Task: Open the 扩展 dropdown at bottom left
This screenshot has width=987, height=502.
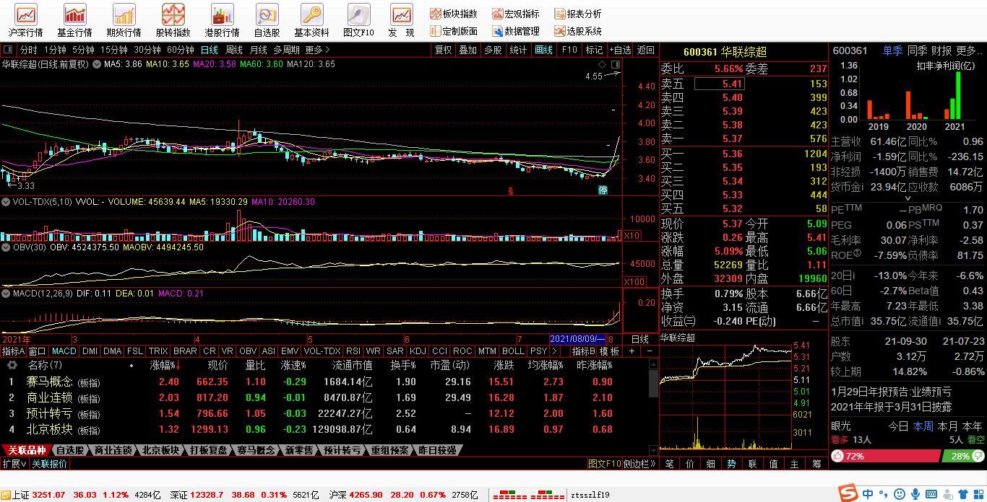Action: (x=14, y=464)
